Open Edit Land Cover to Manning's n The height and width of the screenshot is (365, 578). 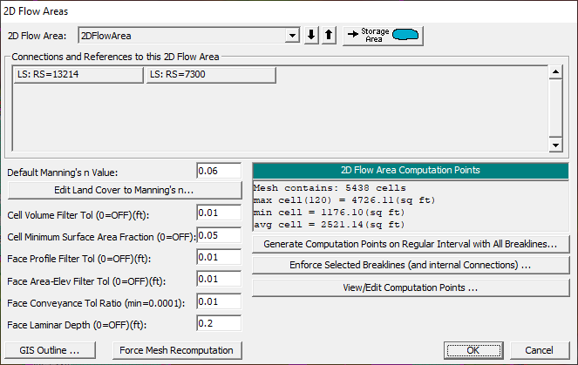pos(123,190)
